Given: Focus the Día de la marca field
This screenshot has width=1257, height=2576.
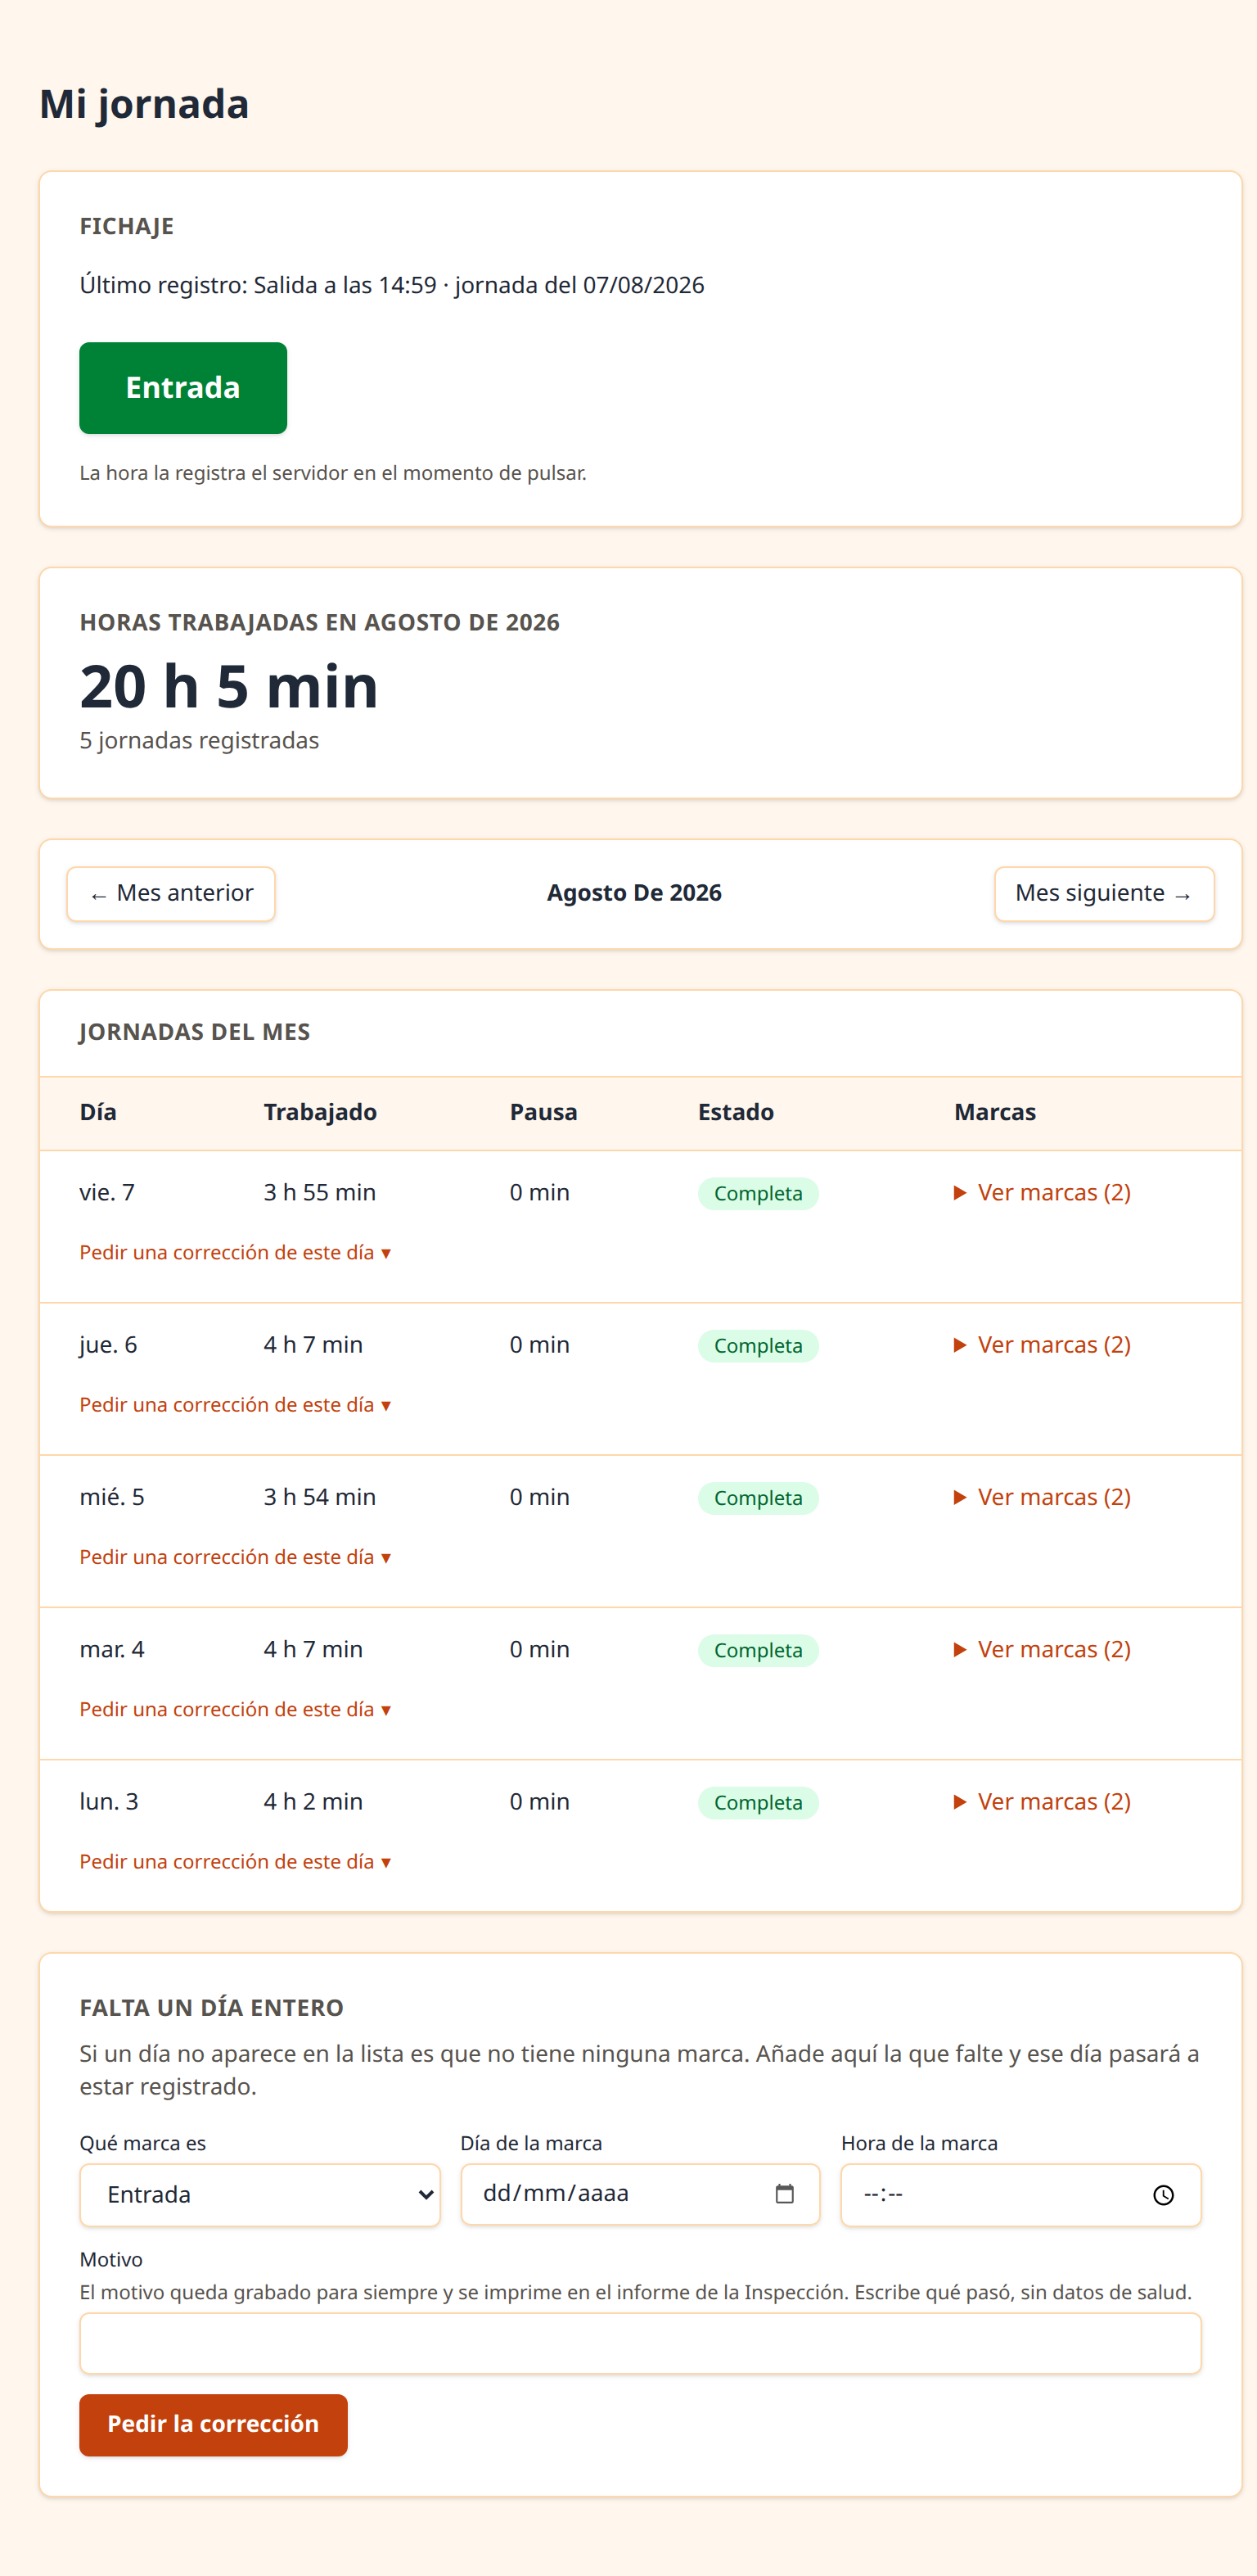Looking at the screenshot, I should coord(641,2195).
